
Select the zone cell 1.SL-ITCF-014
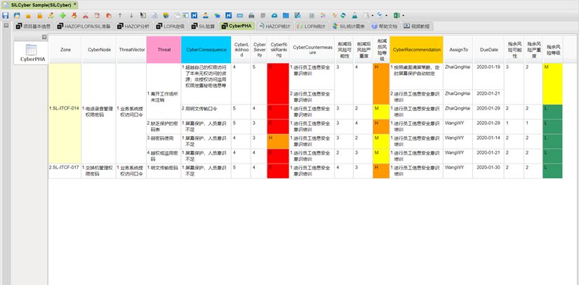65,109
